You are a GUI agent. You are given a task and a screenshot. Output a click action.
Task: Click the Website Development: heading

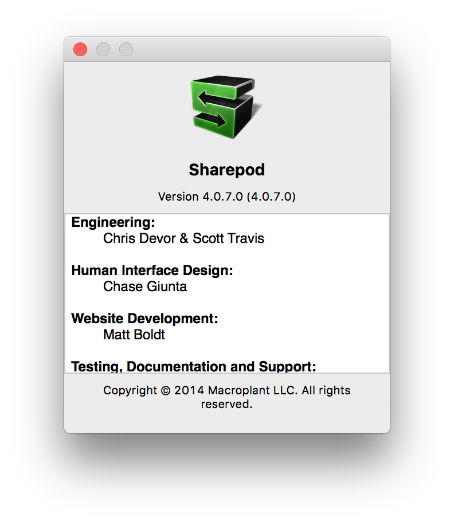coord(144,319)
